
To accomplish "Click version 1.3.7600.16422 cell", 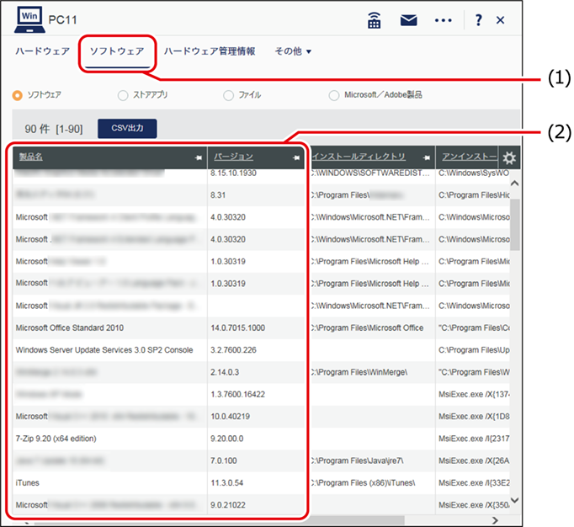I will coord(256,394).
